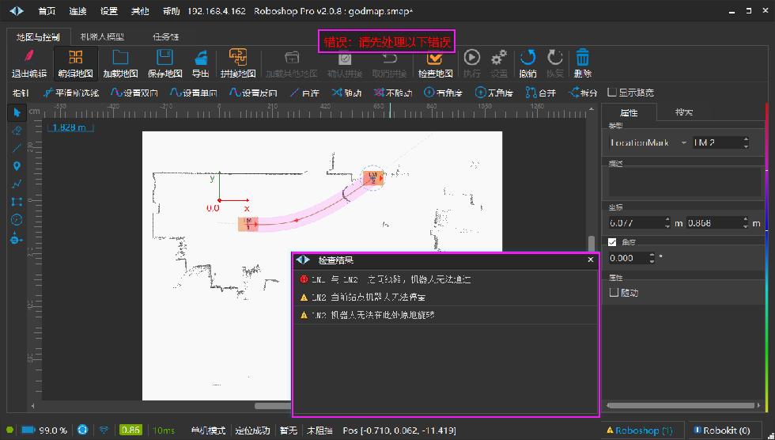
Task: Toggle the 角度 (angle) checkbox
Action: (612, 242)
